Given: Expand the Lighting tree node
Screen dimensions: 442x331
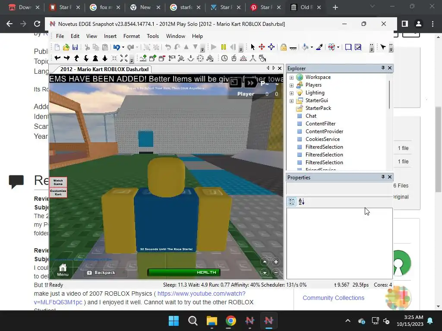Looking at the screenshot, I should click(x=291, y=93).
